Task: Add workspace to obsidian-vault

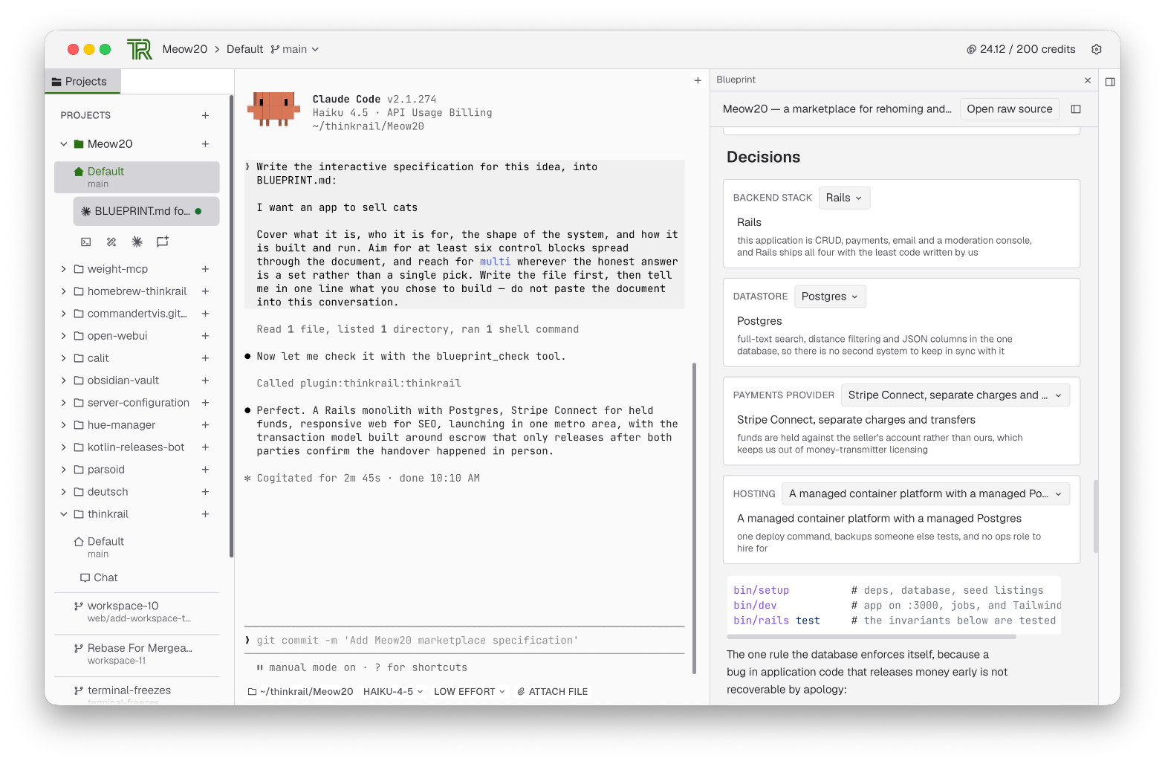Action: pyautogui.click(x=205, y=381)
